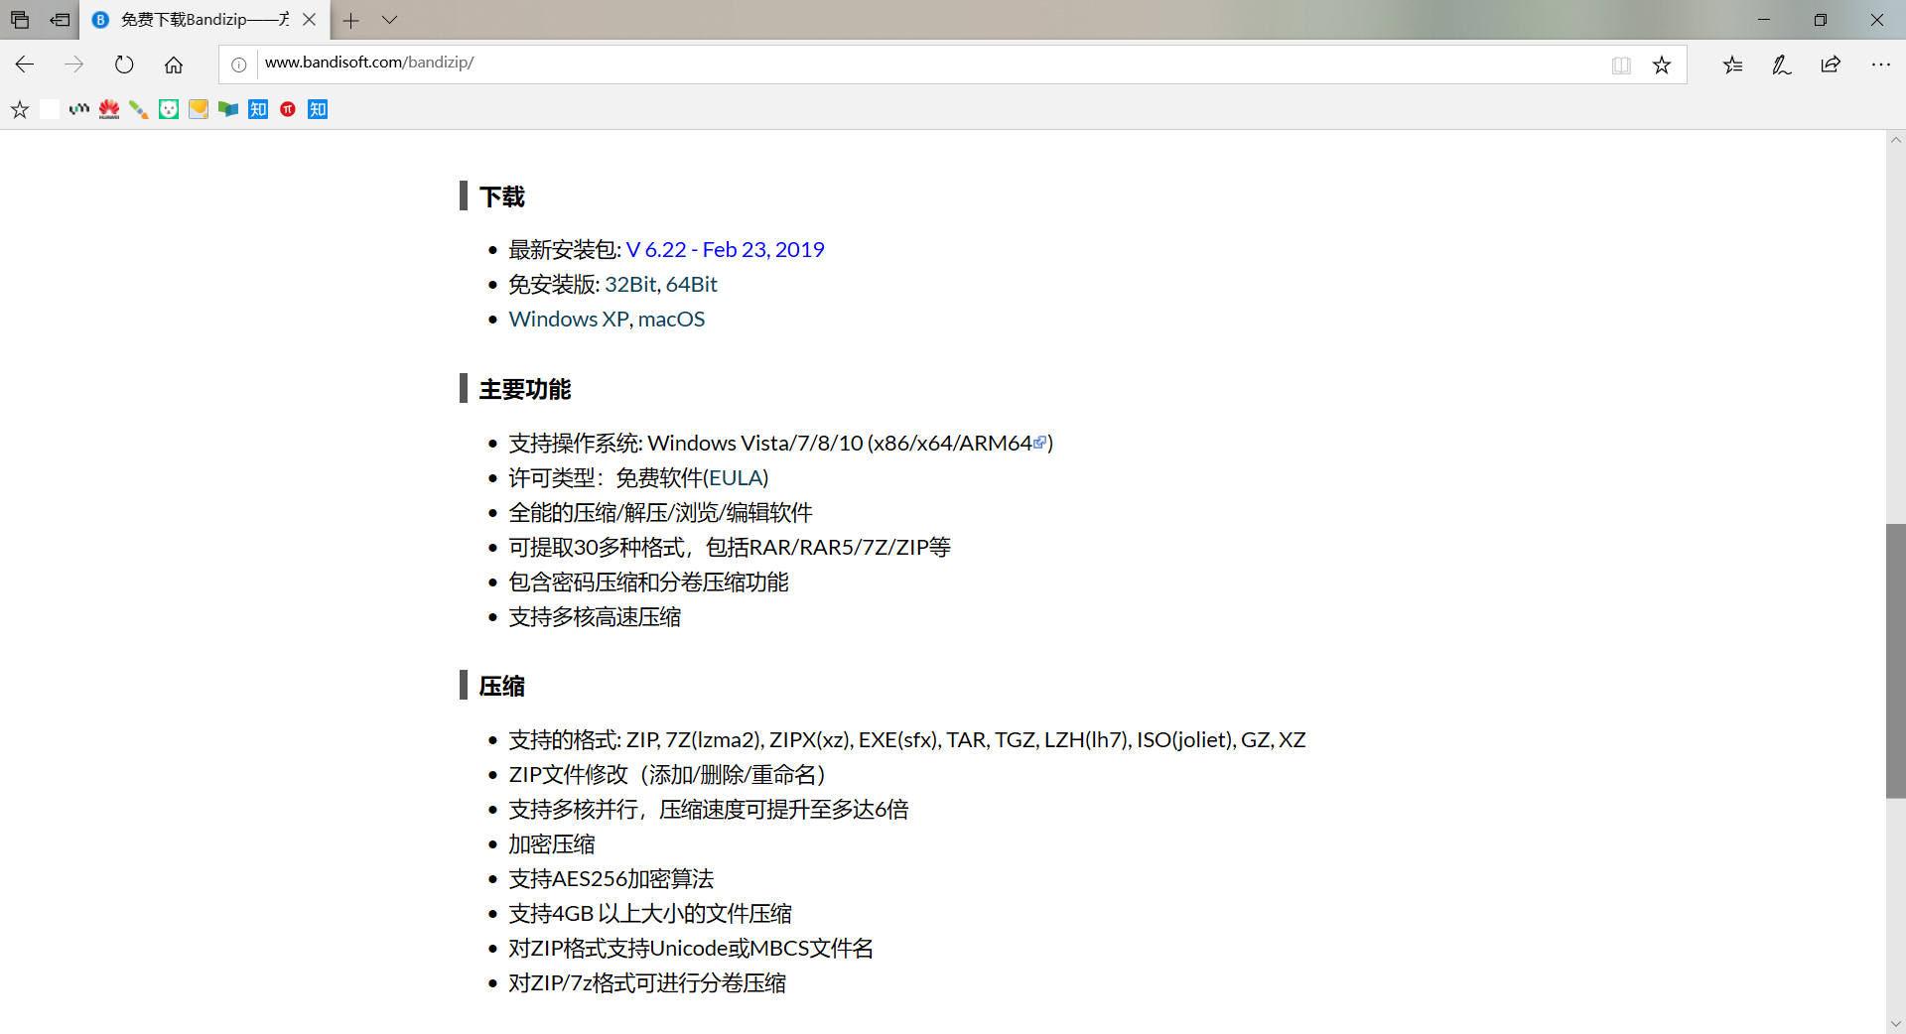Open the yellow mail envelope bookmark

point(199,109)
